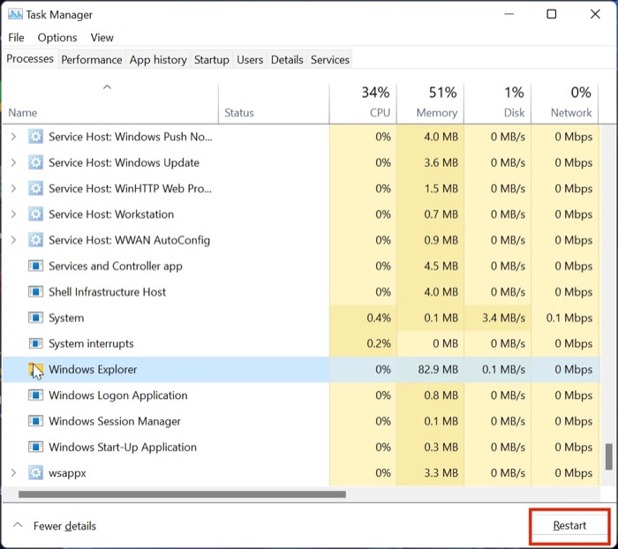Click the Shell Infrastructure Host icon
Screen dimensions: 618x549
pyautogui.click(x=35, y=291)
